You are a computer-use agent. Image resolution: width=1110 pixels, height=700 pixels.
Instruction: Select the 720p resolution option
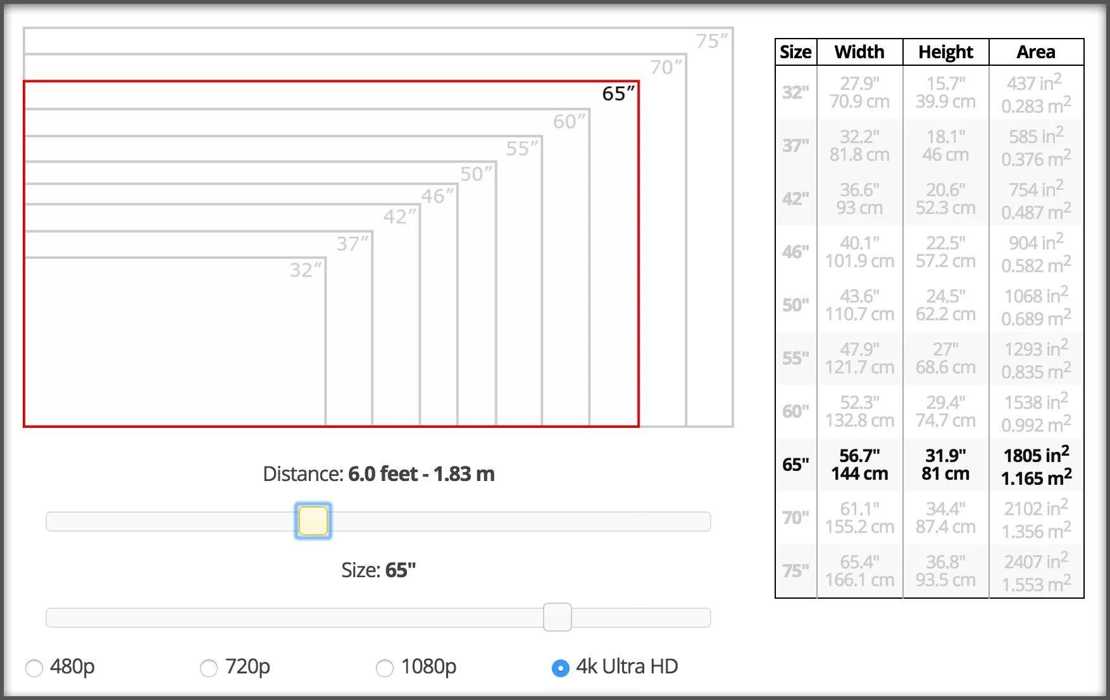tap(209, 668)
